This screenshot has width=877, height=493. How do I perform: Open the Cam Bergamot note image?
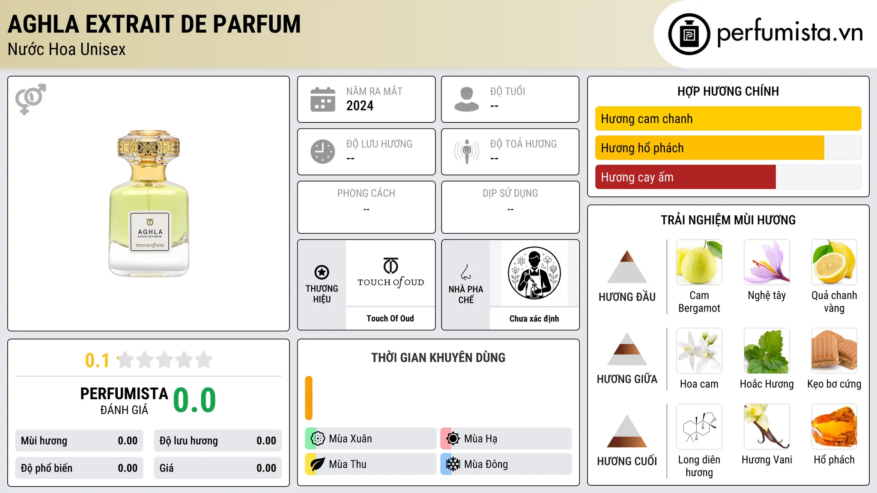coord(699,262)
